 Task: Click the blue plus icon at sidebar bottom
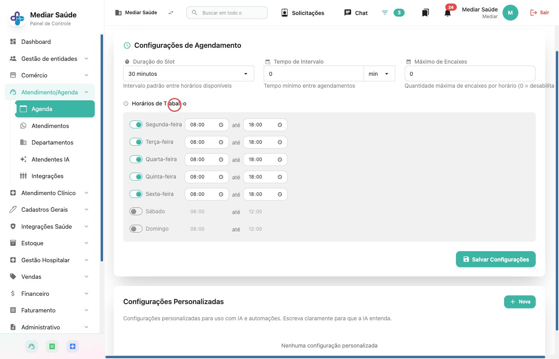(x=73, y=346)
